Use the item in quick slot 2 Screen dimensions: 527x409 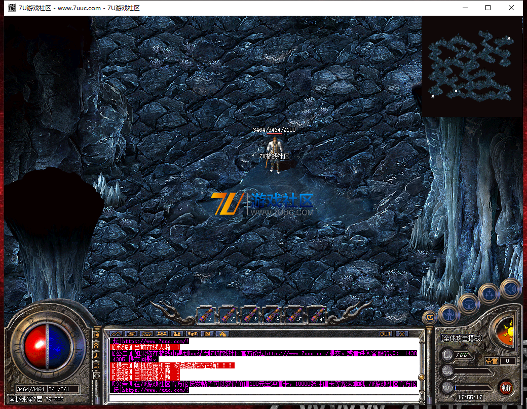(228, 315)
